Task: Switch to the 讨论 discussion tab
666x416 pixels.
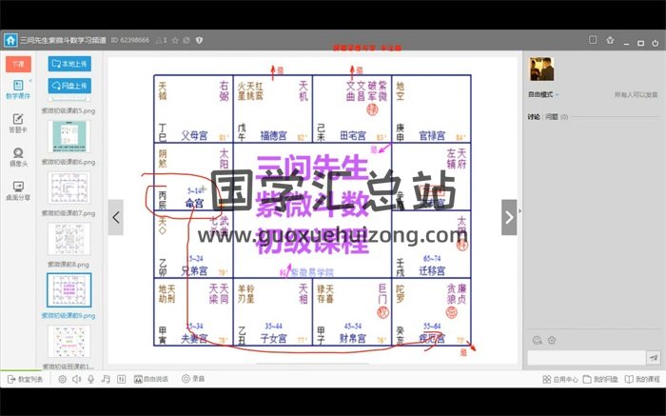Action: click(534, 116)
